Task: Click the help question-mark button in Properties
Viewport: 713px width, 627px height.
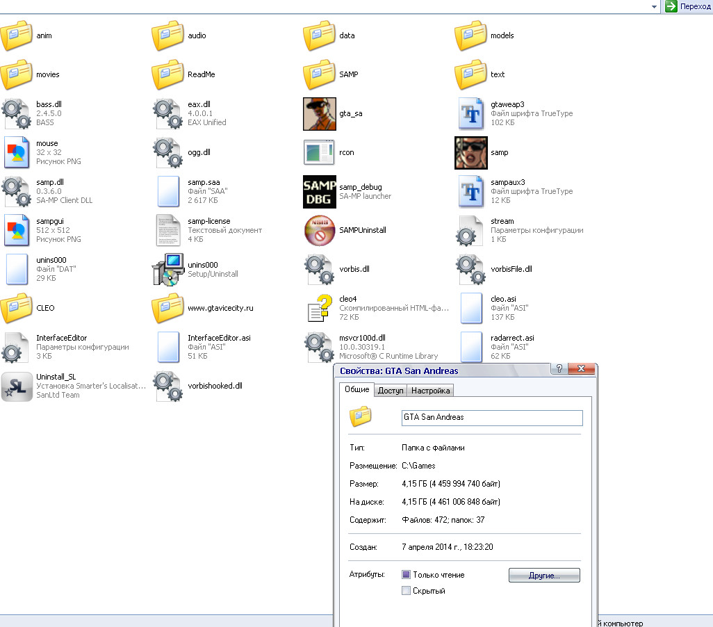Action: 559,369
